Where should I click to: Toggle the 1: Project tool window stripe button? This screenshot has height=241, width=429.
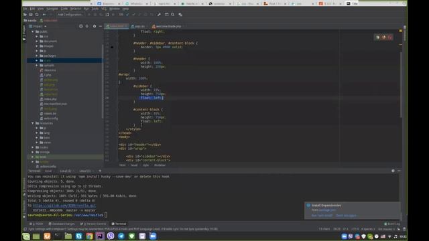[24, 33]
